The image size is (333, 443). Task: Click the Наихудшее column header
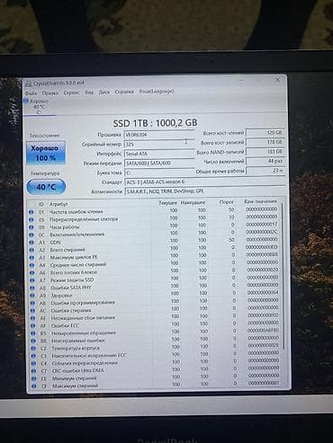click(193, 202)
